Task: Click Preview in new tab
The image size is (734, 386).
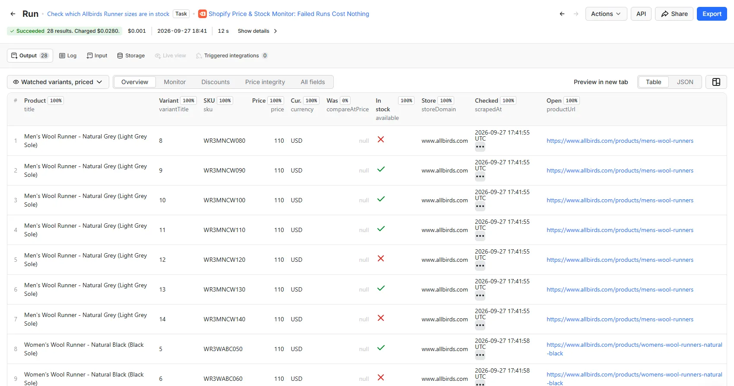Action: coord(601,82)
